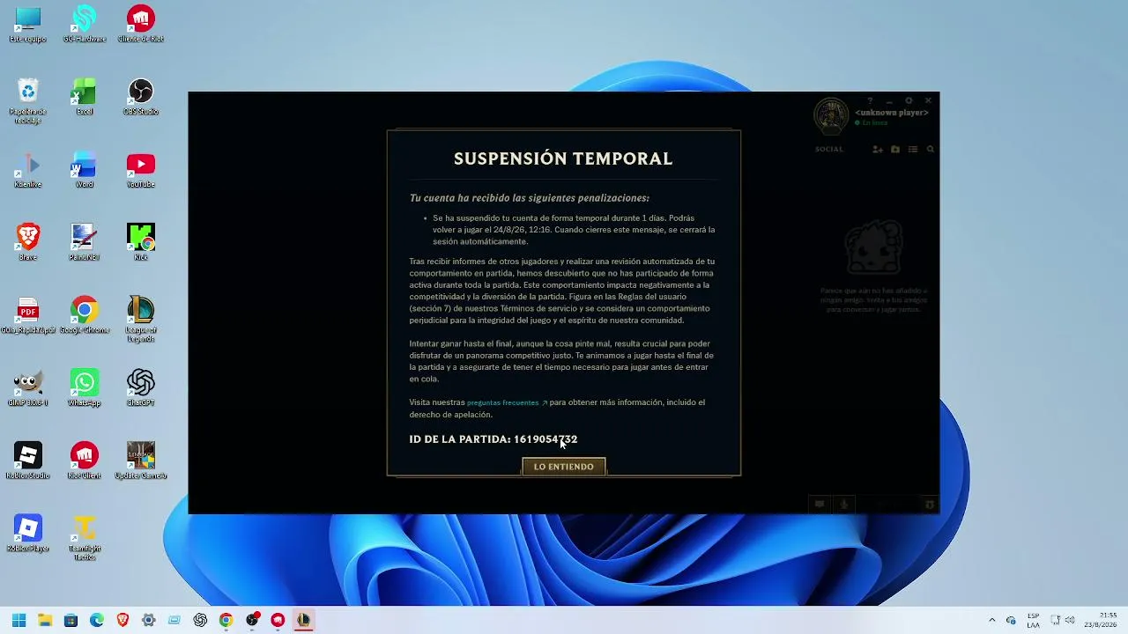The image size is (1128, 634).
Task: Open the Windows Start menu
Action: click(19, 620)
